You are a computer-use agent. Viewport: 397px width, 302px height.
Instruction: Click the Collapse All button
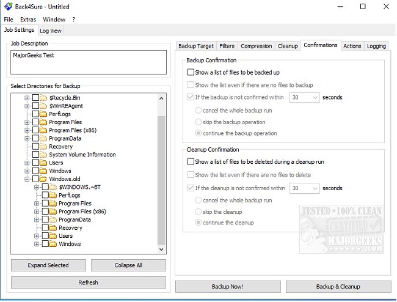[x=128, y=265]
